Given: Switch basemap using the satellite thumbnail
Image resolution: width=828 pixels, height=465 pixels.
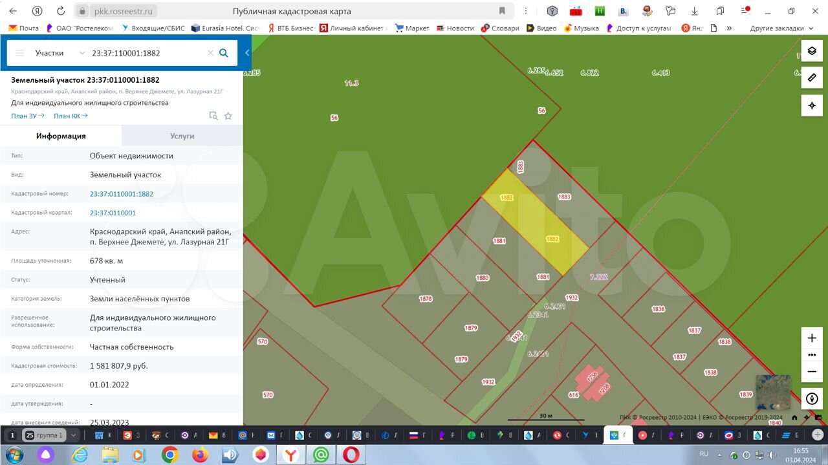Looking at the screenshot, I should coord(773,392).
